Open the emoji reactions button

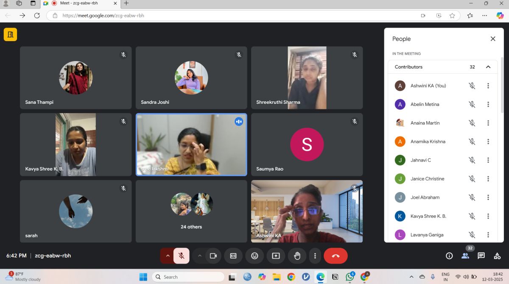pos(255,256)
